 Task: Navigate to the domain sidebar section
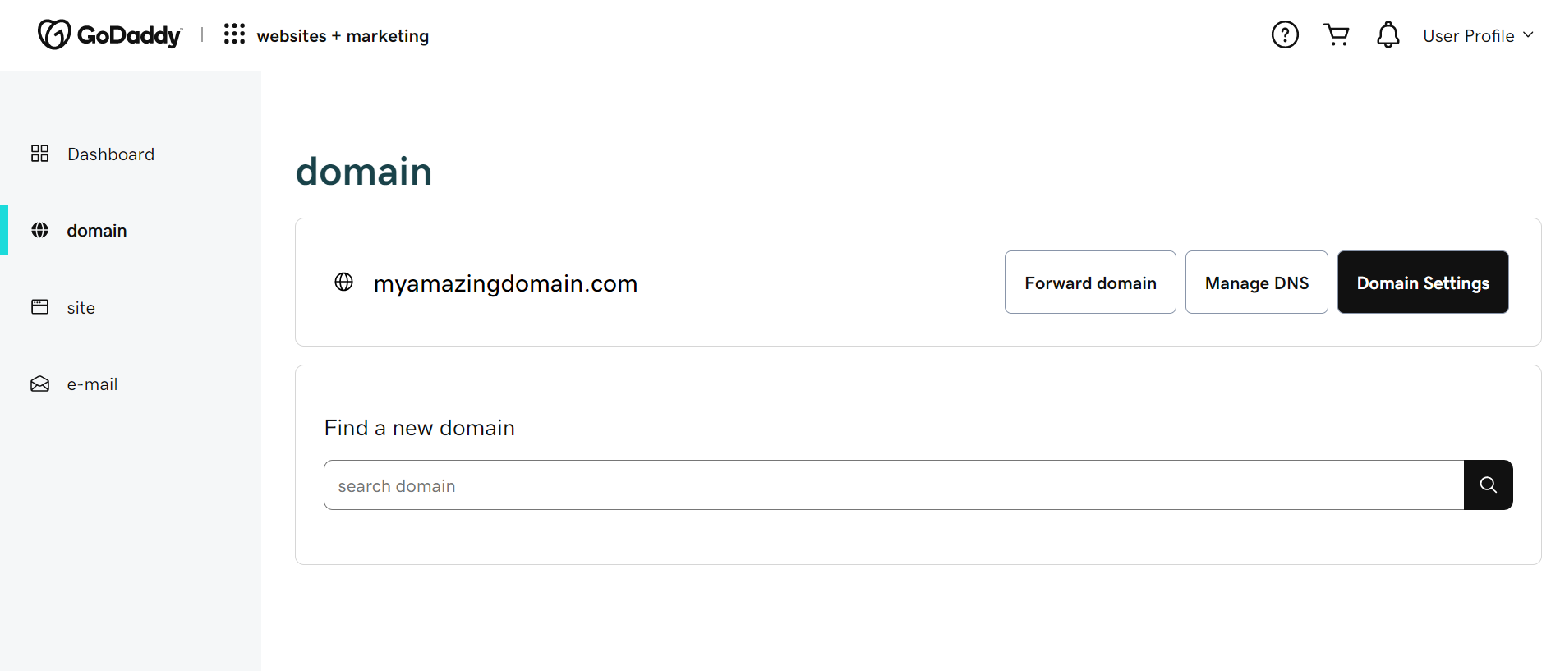(x=96, y=231)
